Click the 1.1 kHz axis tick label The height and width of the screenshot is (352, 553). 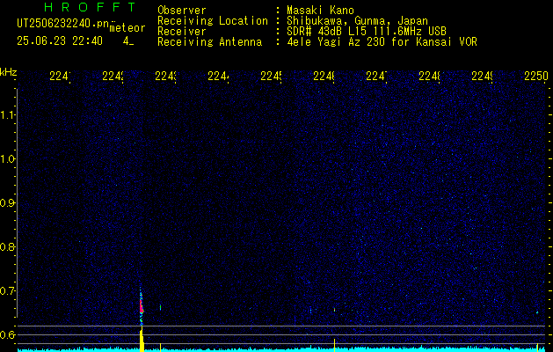[7, 115]
